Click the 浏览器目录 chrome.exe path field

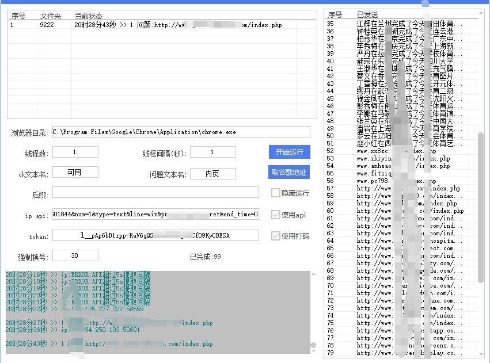(x=173, y=131)
